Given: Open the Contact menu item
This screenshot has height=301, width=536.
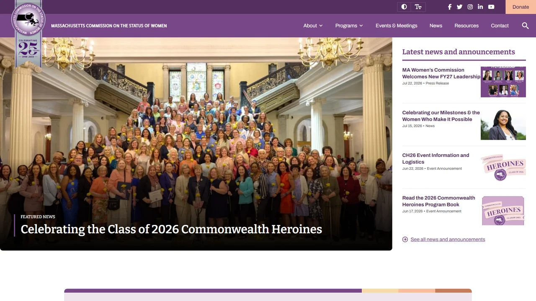Looking at the screenshot, I should 500,26.
